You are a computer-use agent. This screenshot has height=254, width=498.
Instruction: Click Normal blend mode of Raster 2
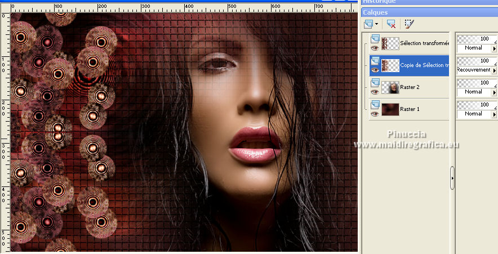point(474,92)
